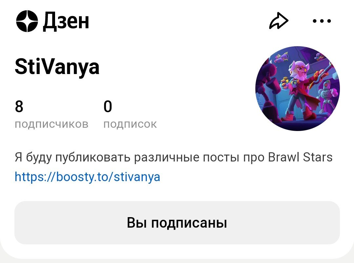Click the subscriber count number 8
Viewport: 354px width, 263px height.
[x=19, y=106]
